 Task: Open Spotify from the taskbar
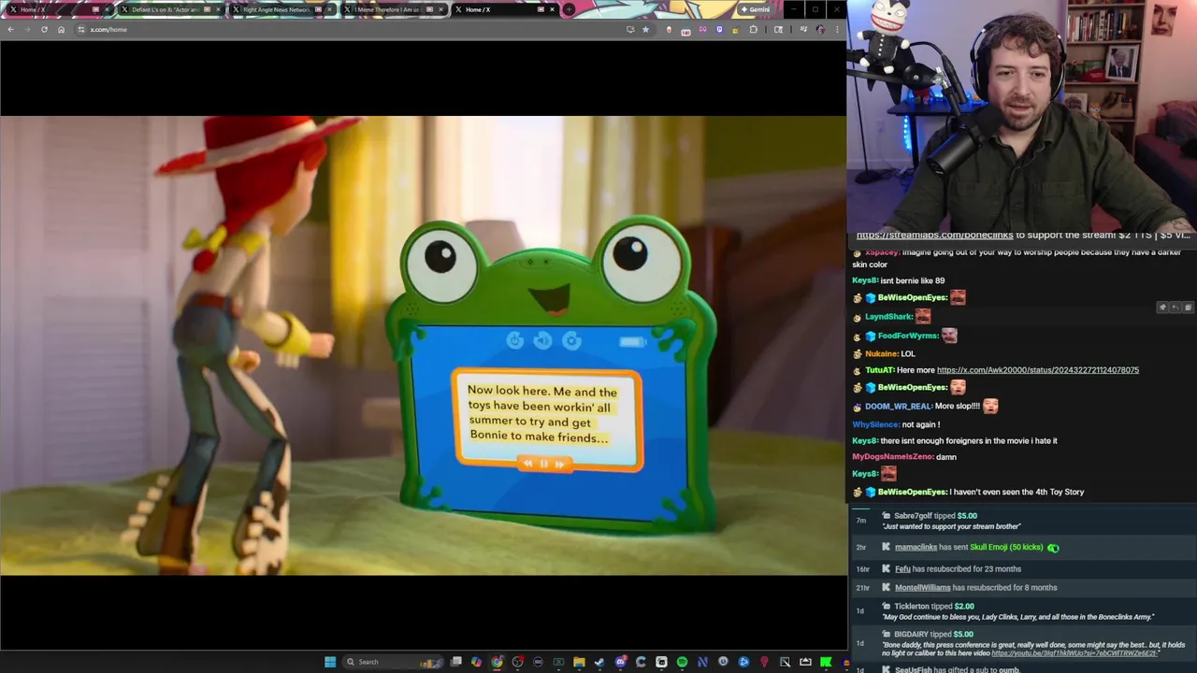point(682,662)
